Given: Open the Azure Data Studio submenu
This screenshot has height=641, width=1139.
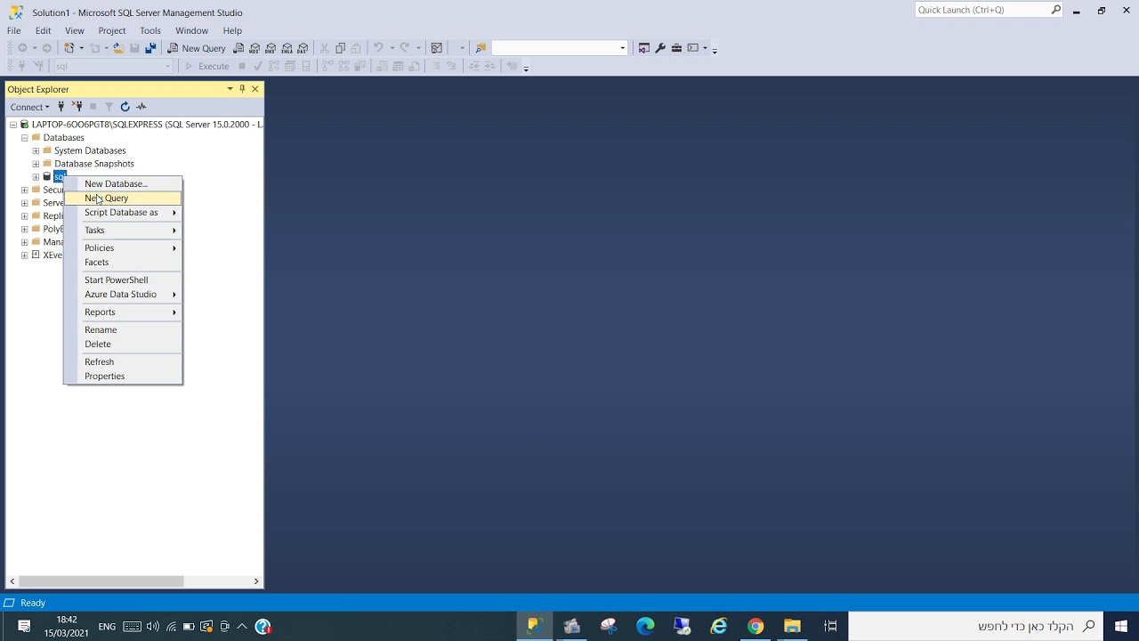Looking at the screenshot, I should [123, 294].
